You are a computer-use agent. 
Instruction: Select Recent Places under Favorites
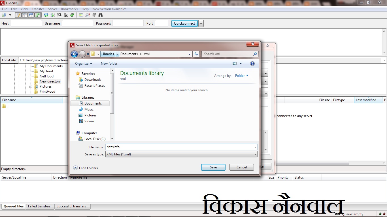(92, 86)
